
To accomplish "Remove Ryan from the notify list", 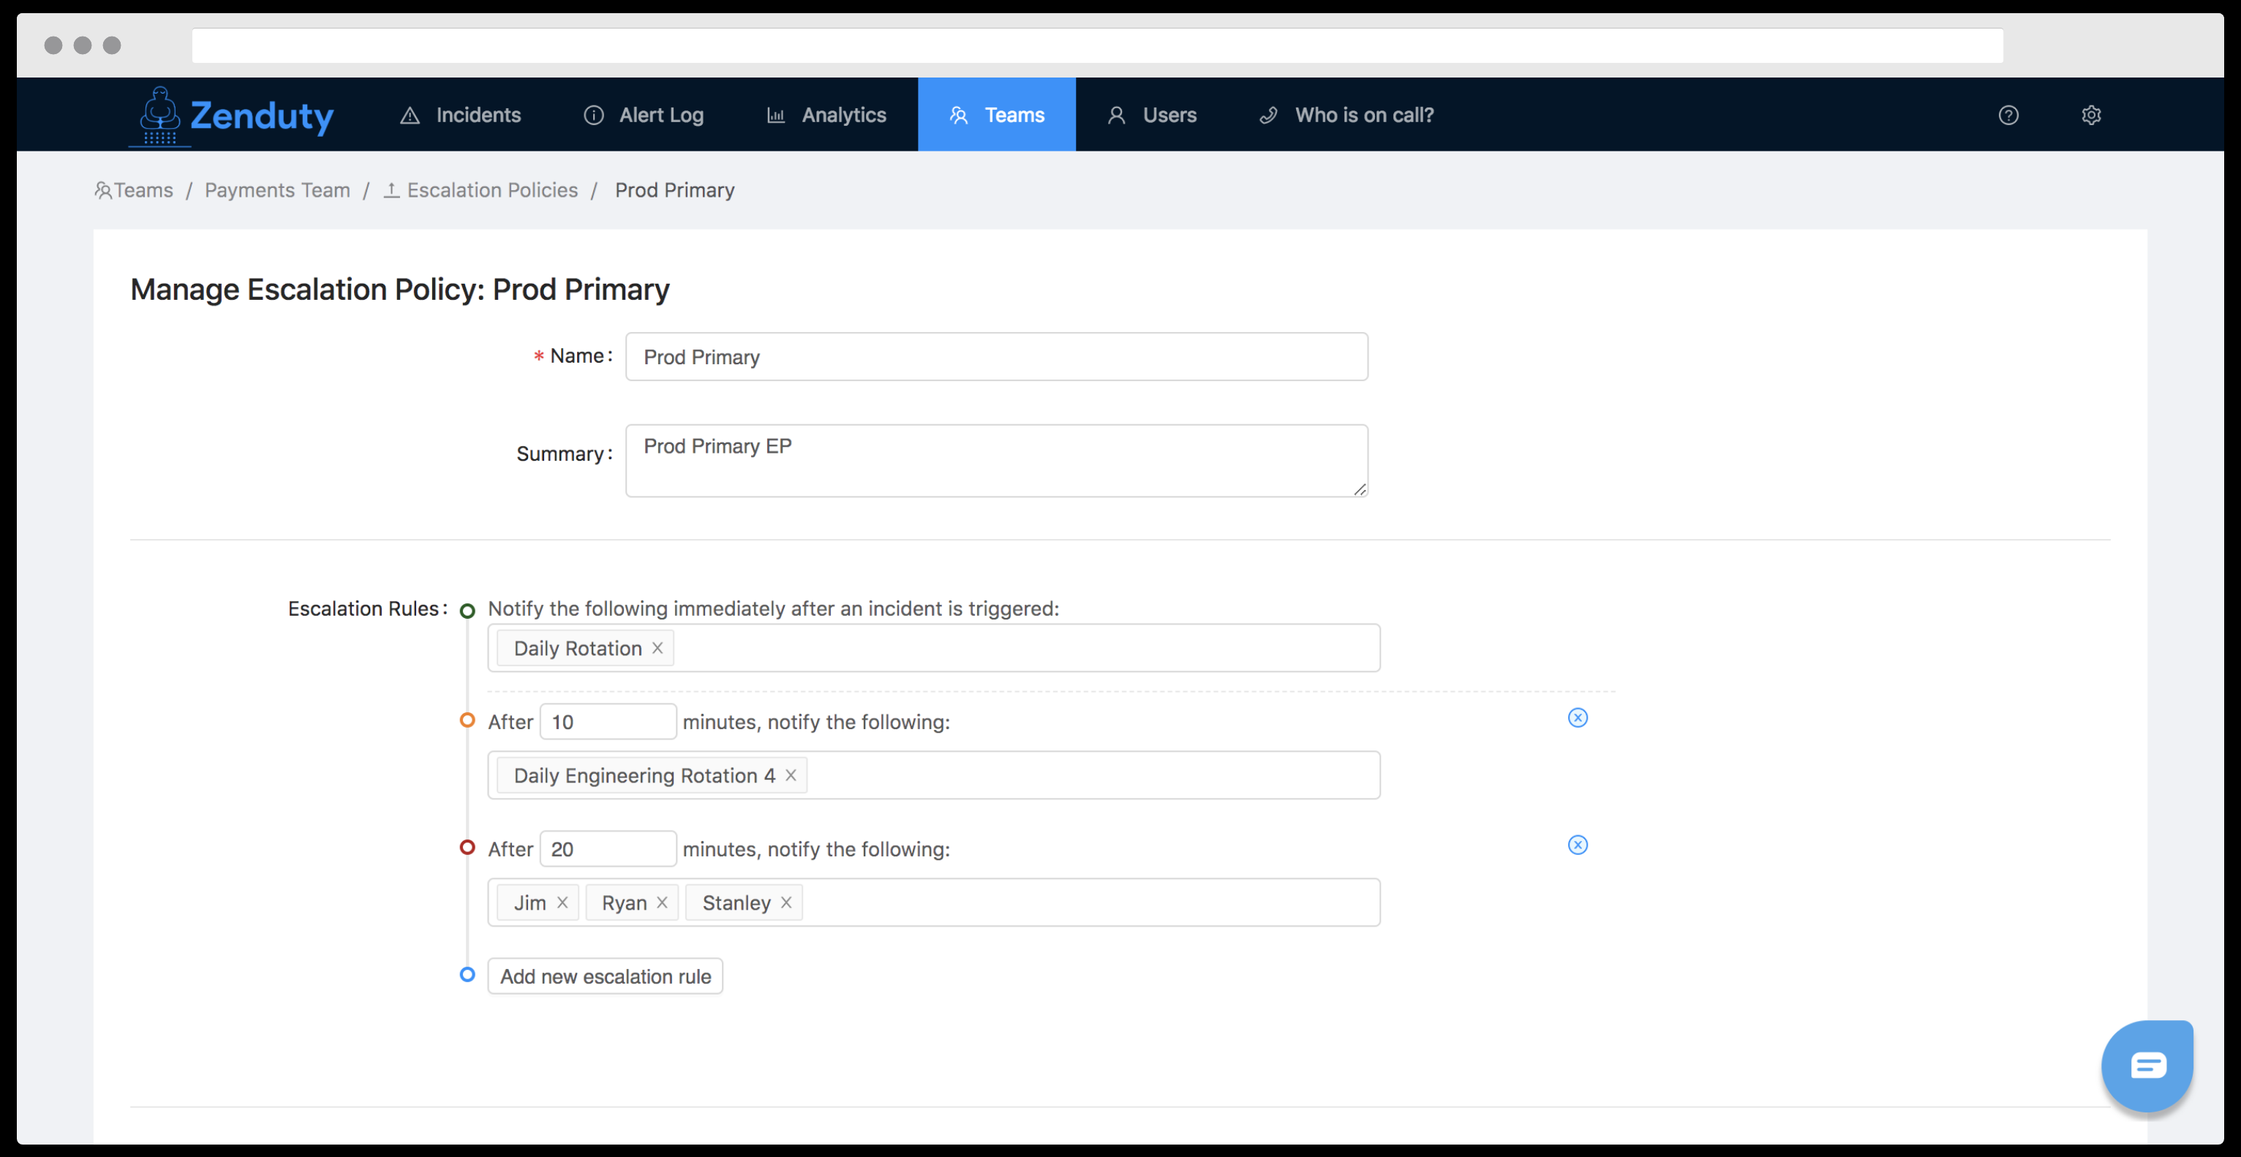I will [x=662, y=902].
